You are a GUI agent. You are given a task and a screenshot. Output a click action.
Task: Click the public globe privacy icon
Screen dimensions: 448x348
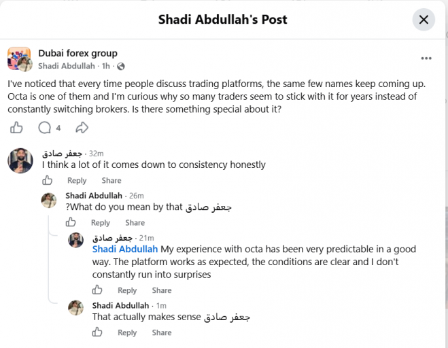pos(121,67)
